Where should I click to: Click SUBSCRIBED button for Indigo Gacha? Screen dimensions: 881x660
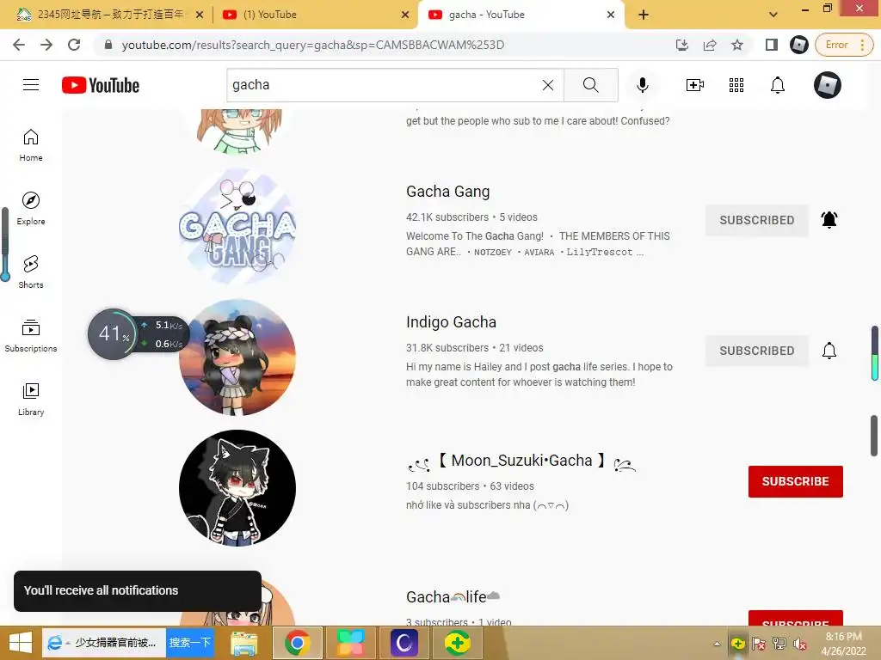757,351
